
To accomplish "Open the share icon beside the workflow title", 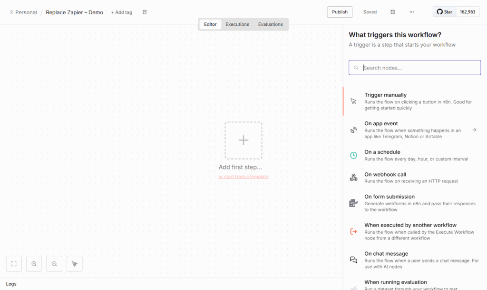I will [x=144, y=12].
